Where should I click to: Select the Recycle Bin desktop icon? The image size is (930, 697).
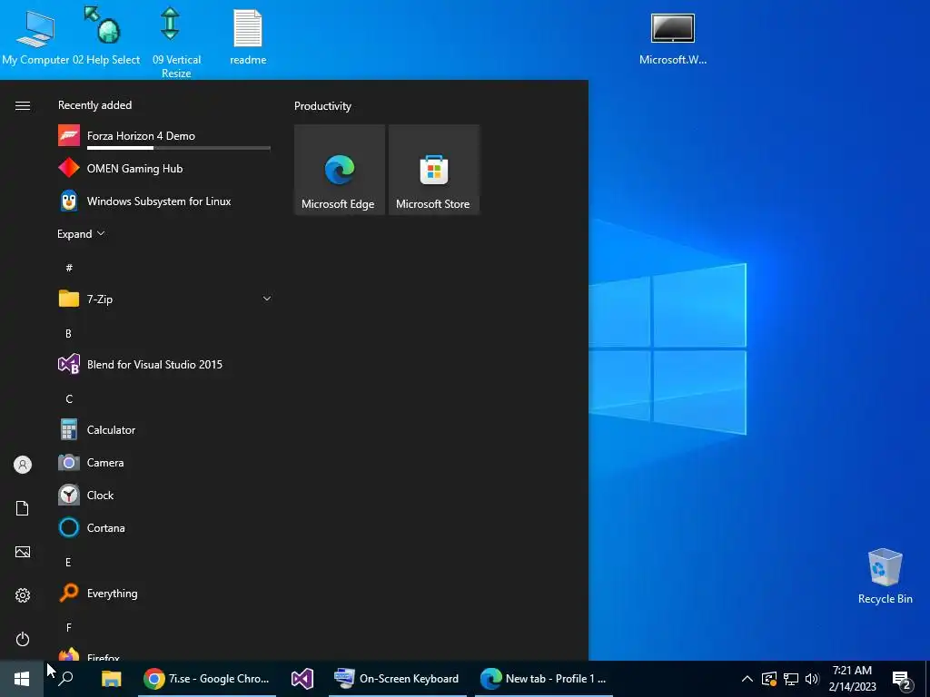click(x=885, y=576)
